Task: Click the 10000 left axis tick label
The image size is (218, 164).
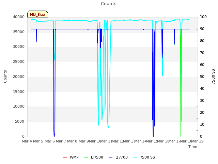Action: (19, 107)
